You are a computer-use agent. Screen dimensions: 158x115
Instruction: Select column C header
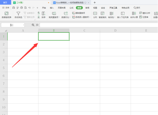(x=85, y=30)
